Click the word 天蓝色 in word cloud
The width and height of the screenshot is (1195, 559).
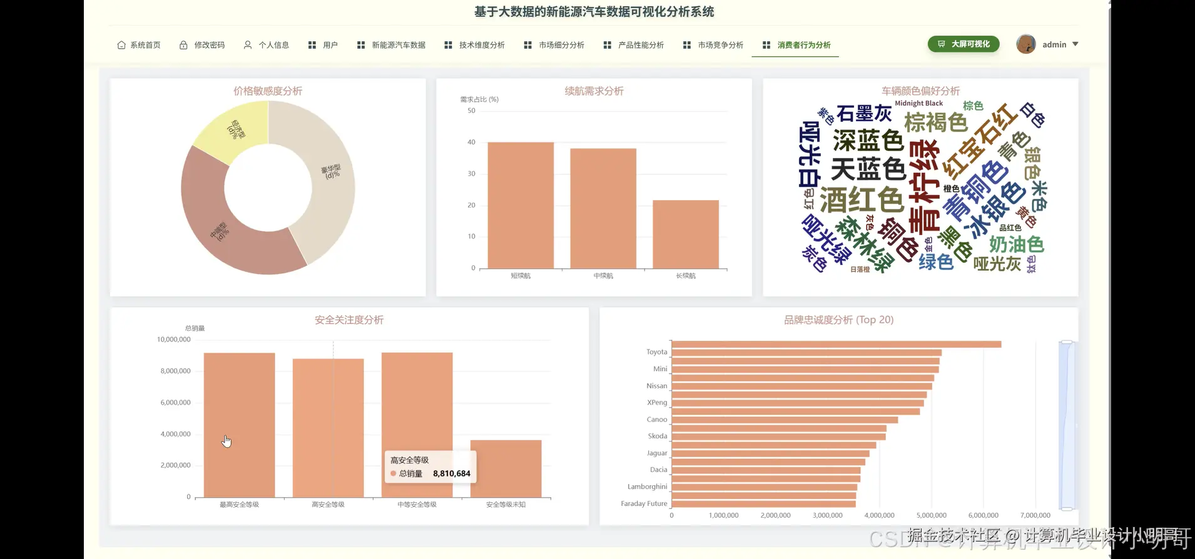click(x=868, y=169)
